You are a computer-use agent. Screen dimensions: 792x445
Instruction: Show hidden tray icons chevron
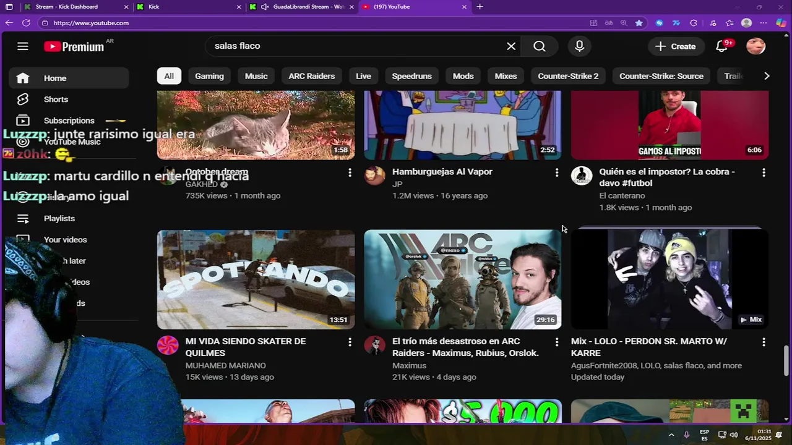[671, 435]
